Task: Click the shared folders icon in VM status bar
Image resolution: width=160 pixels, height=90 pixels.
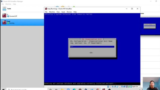Action: tap(119, 86)
